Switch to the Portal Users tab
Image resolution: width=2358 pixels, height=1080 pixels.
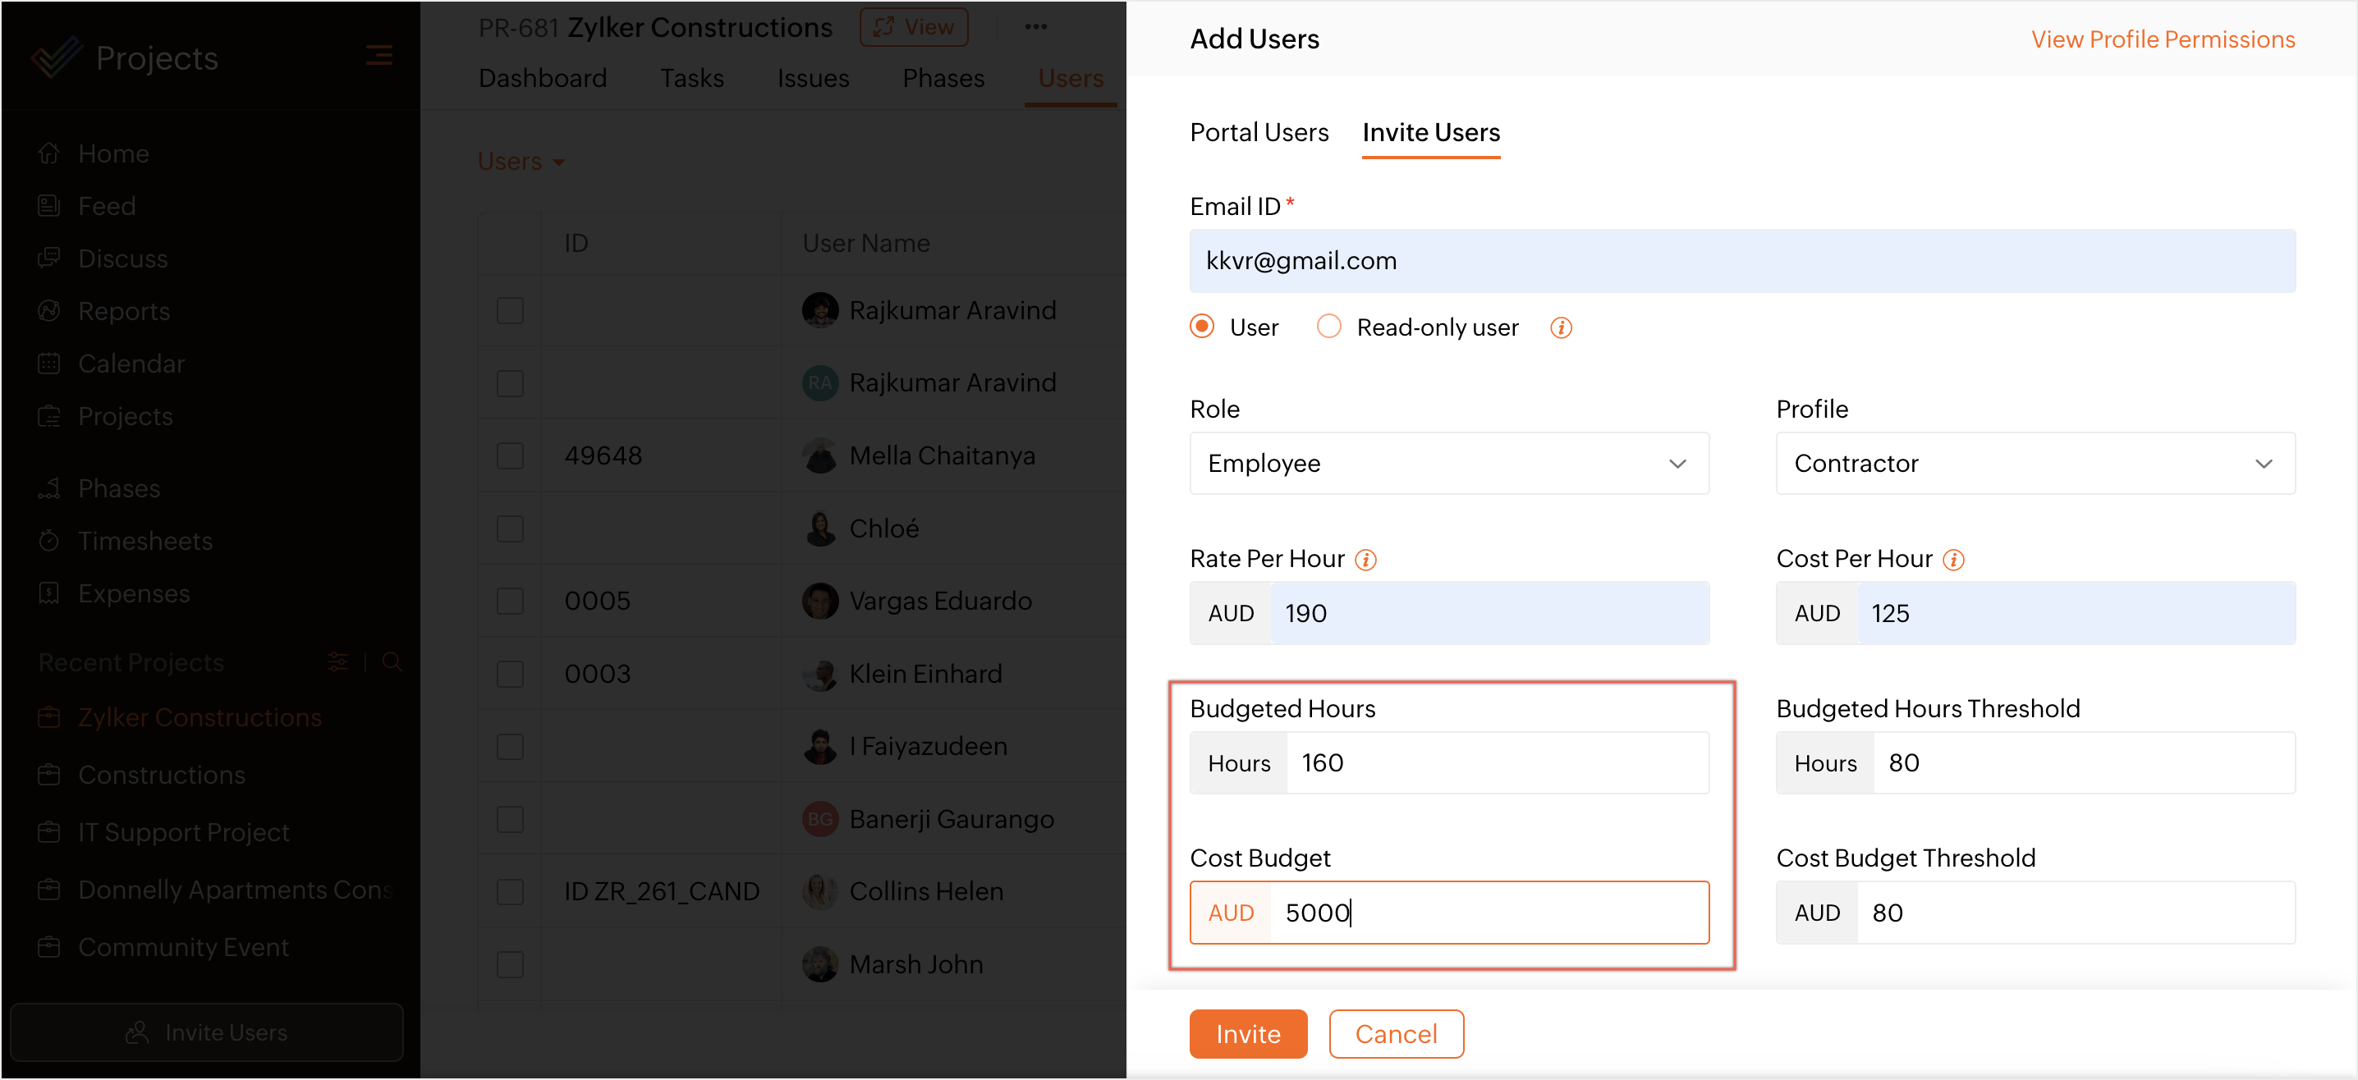point(1259,133)
